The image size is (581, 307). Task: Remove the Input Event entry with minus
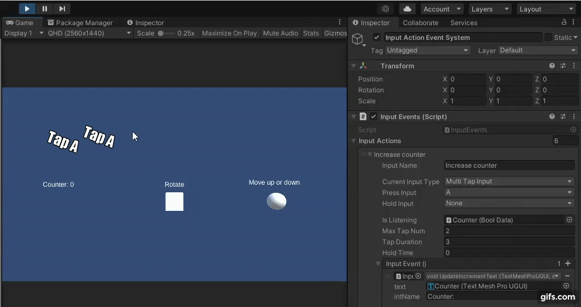[x=567, y=276]
